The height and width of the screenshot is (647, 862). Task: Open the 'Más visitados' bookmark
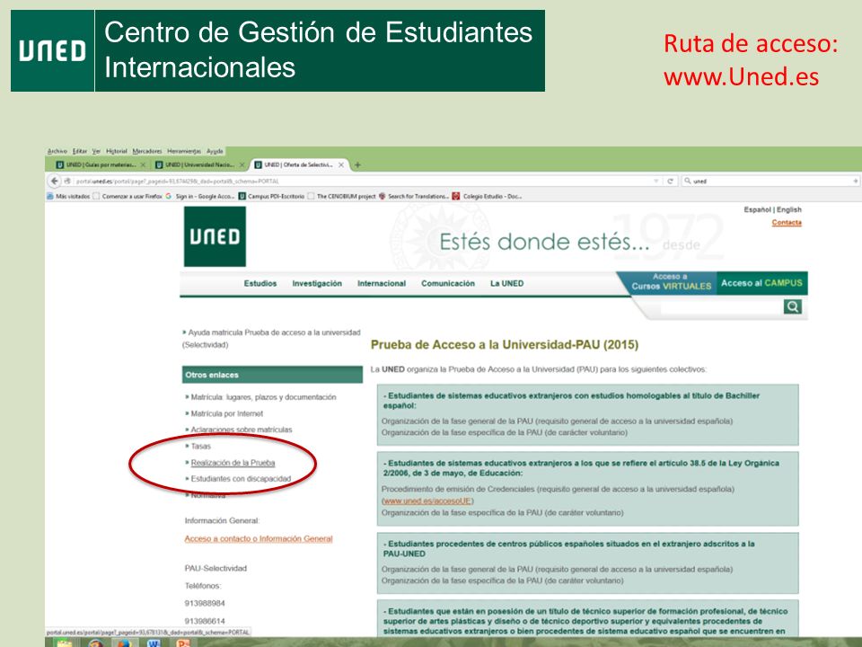tap(68, 196)
